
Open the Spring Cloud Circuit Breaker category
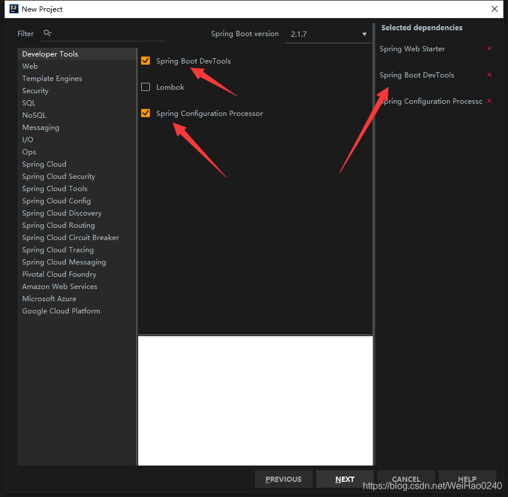coord(77,238)
